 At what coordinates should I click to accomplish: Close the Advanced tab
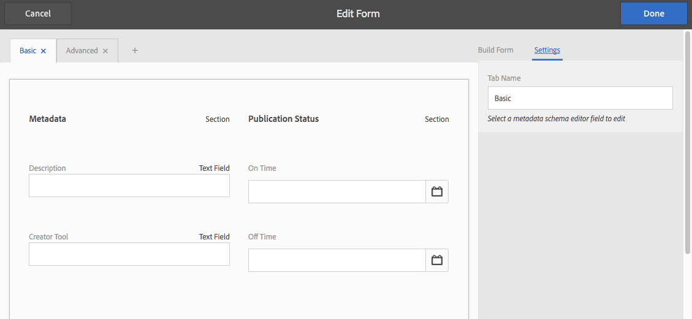pos(105,51)
